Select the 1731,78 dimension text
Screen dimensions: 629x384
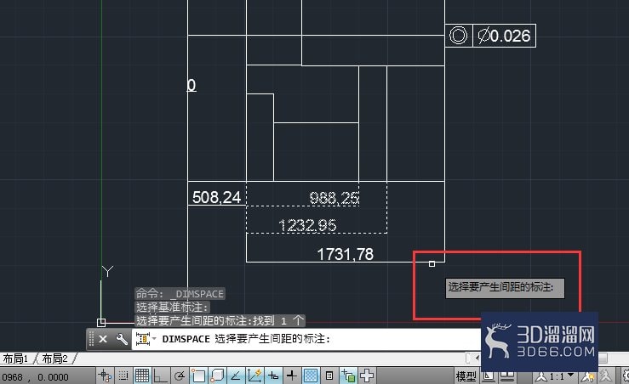point(346,254)
